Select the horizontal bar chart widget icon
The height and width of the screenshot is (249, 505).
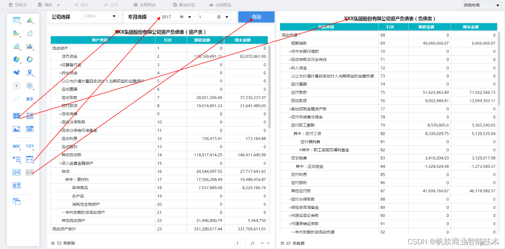(x=17, y=33)
